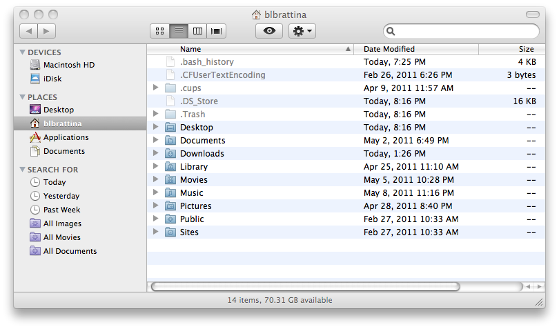Switch to icon view

pos(159,31)
